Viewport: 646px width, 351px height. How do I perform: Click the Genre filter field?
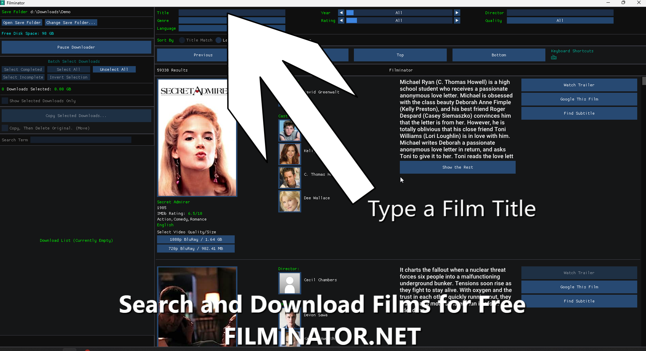(232, 20)
